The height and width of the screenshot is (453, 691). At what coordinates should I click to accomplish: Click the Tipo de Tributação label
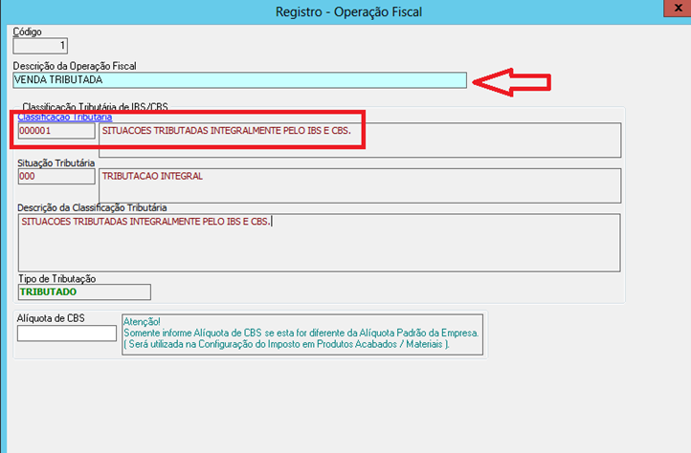pyautogui.click(x=56, y=279)
